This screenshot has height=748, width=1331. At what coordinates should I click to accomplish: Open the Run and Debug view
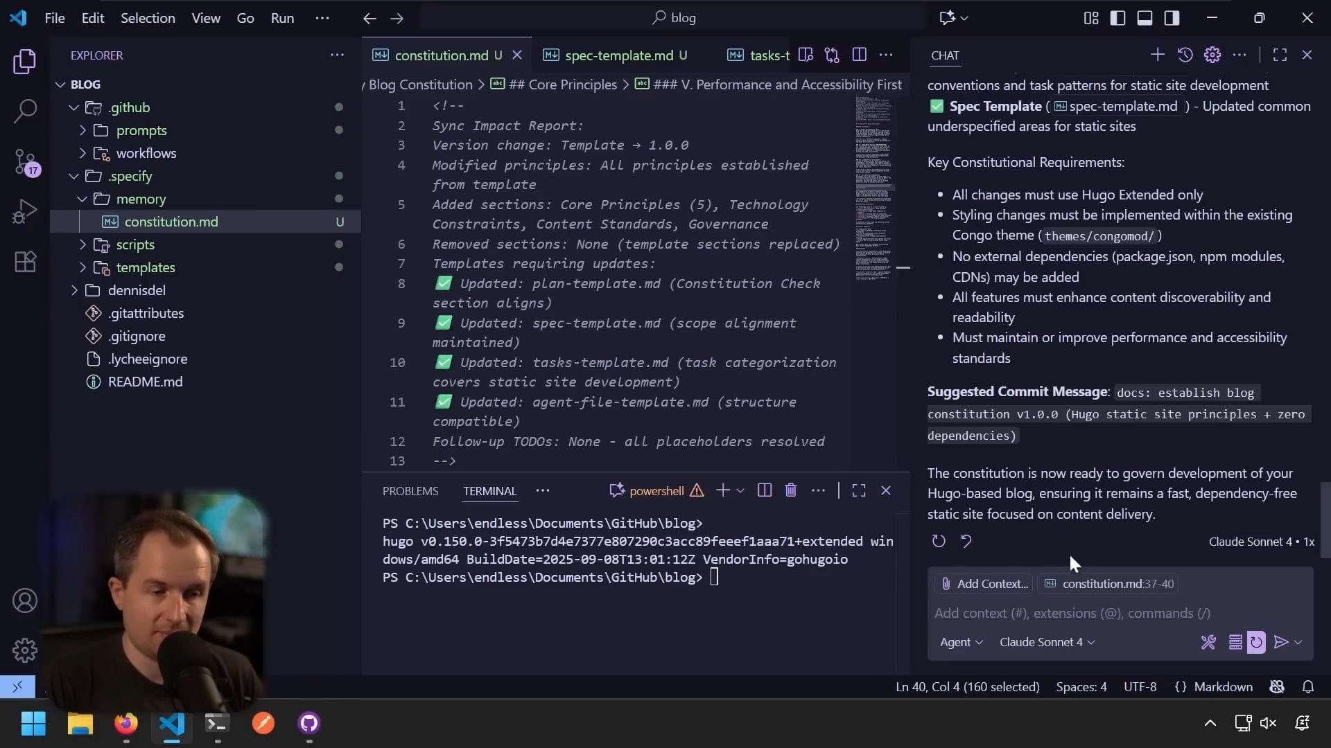25,211
